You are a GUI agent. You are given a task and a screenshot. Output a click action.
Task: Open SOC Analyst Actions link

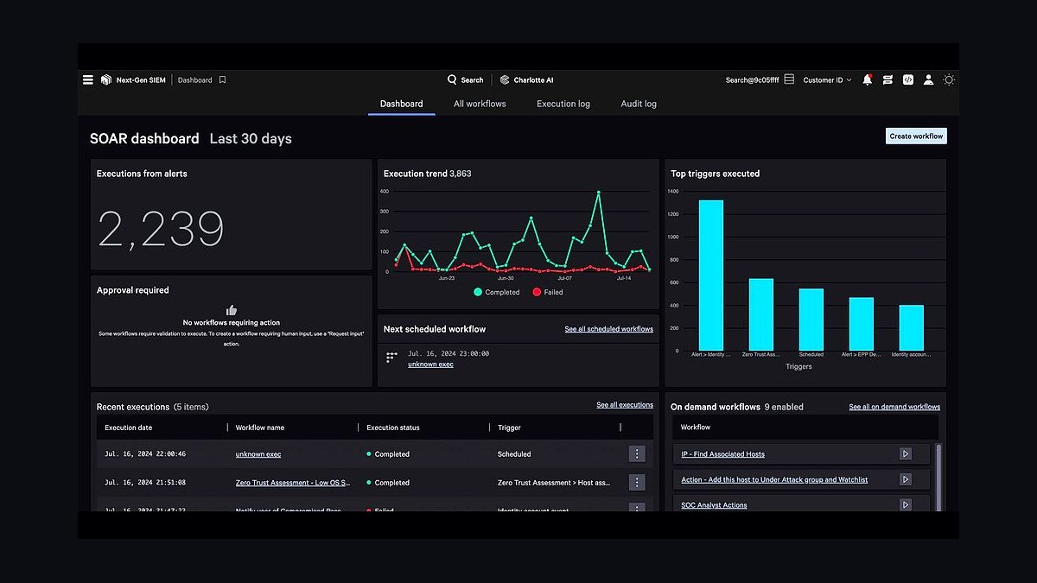click(714, 505)
